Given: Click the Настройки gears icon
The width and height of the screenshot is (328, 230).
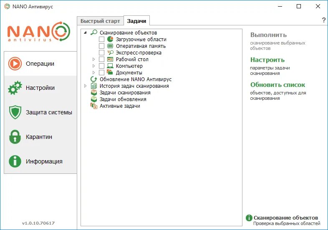Looking at the screenshot, I should coord(15,88).
